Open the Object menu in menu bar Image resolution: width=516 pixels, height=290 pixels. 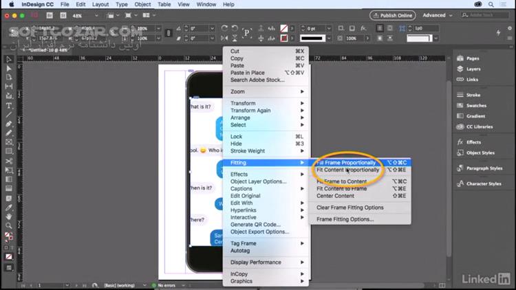[142, 4]
